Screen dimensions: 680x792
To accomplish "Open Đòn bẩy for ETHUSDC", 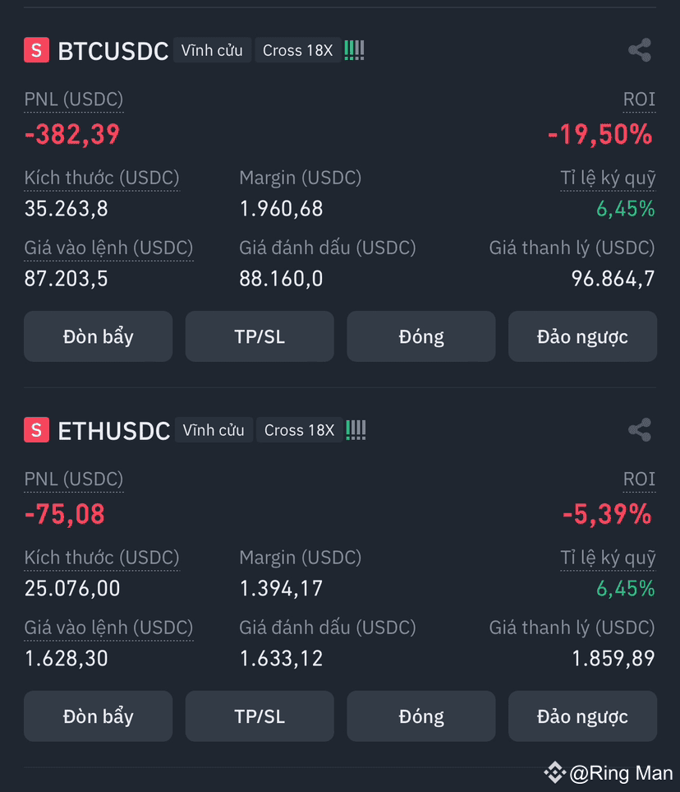I will [98, 716].
